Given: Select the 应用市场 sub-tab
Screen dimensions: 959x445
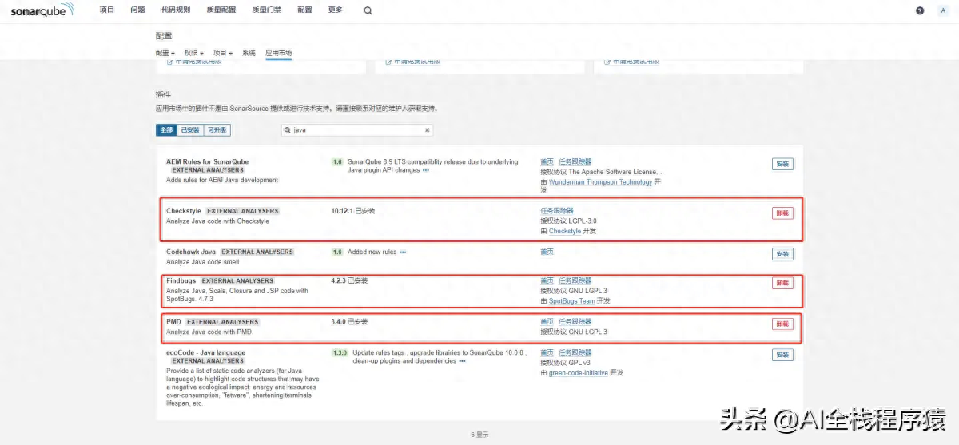Looking at the screenshot, I should pos(279,53).
